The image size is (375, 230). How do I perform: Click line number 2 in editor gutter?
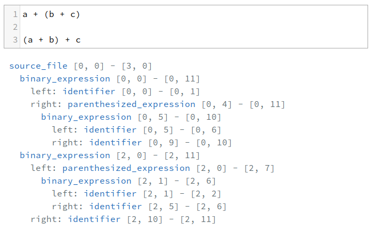(x=15, y=27)
